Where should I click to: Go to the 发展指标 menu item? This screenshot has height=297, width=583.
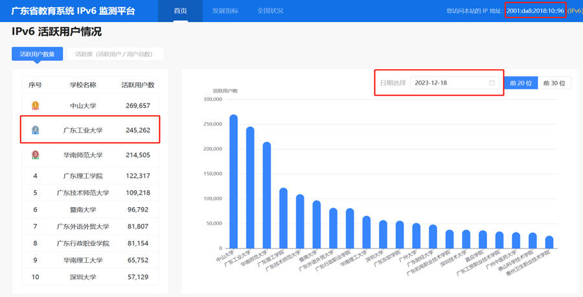point(225,11)
